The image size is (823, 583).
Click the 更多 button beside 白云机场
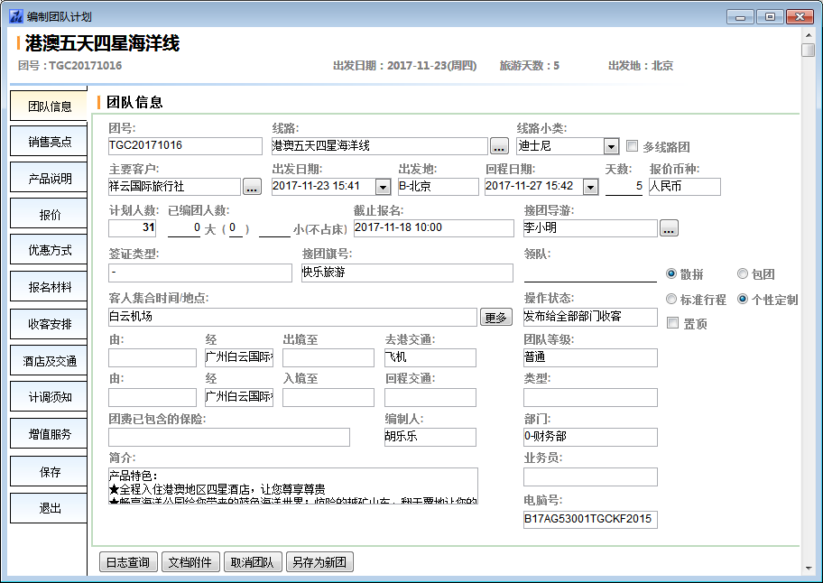pyautogui.click(x=496, y=317)
